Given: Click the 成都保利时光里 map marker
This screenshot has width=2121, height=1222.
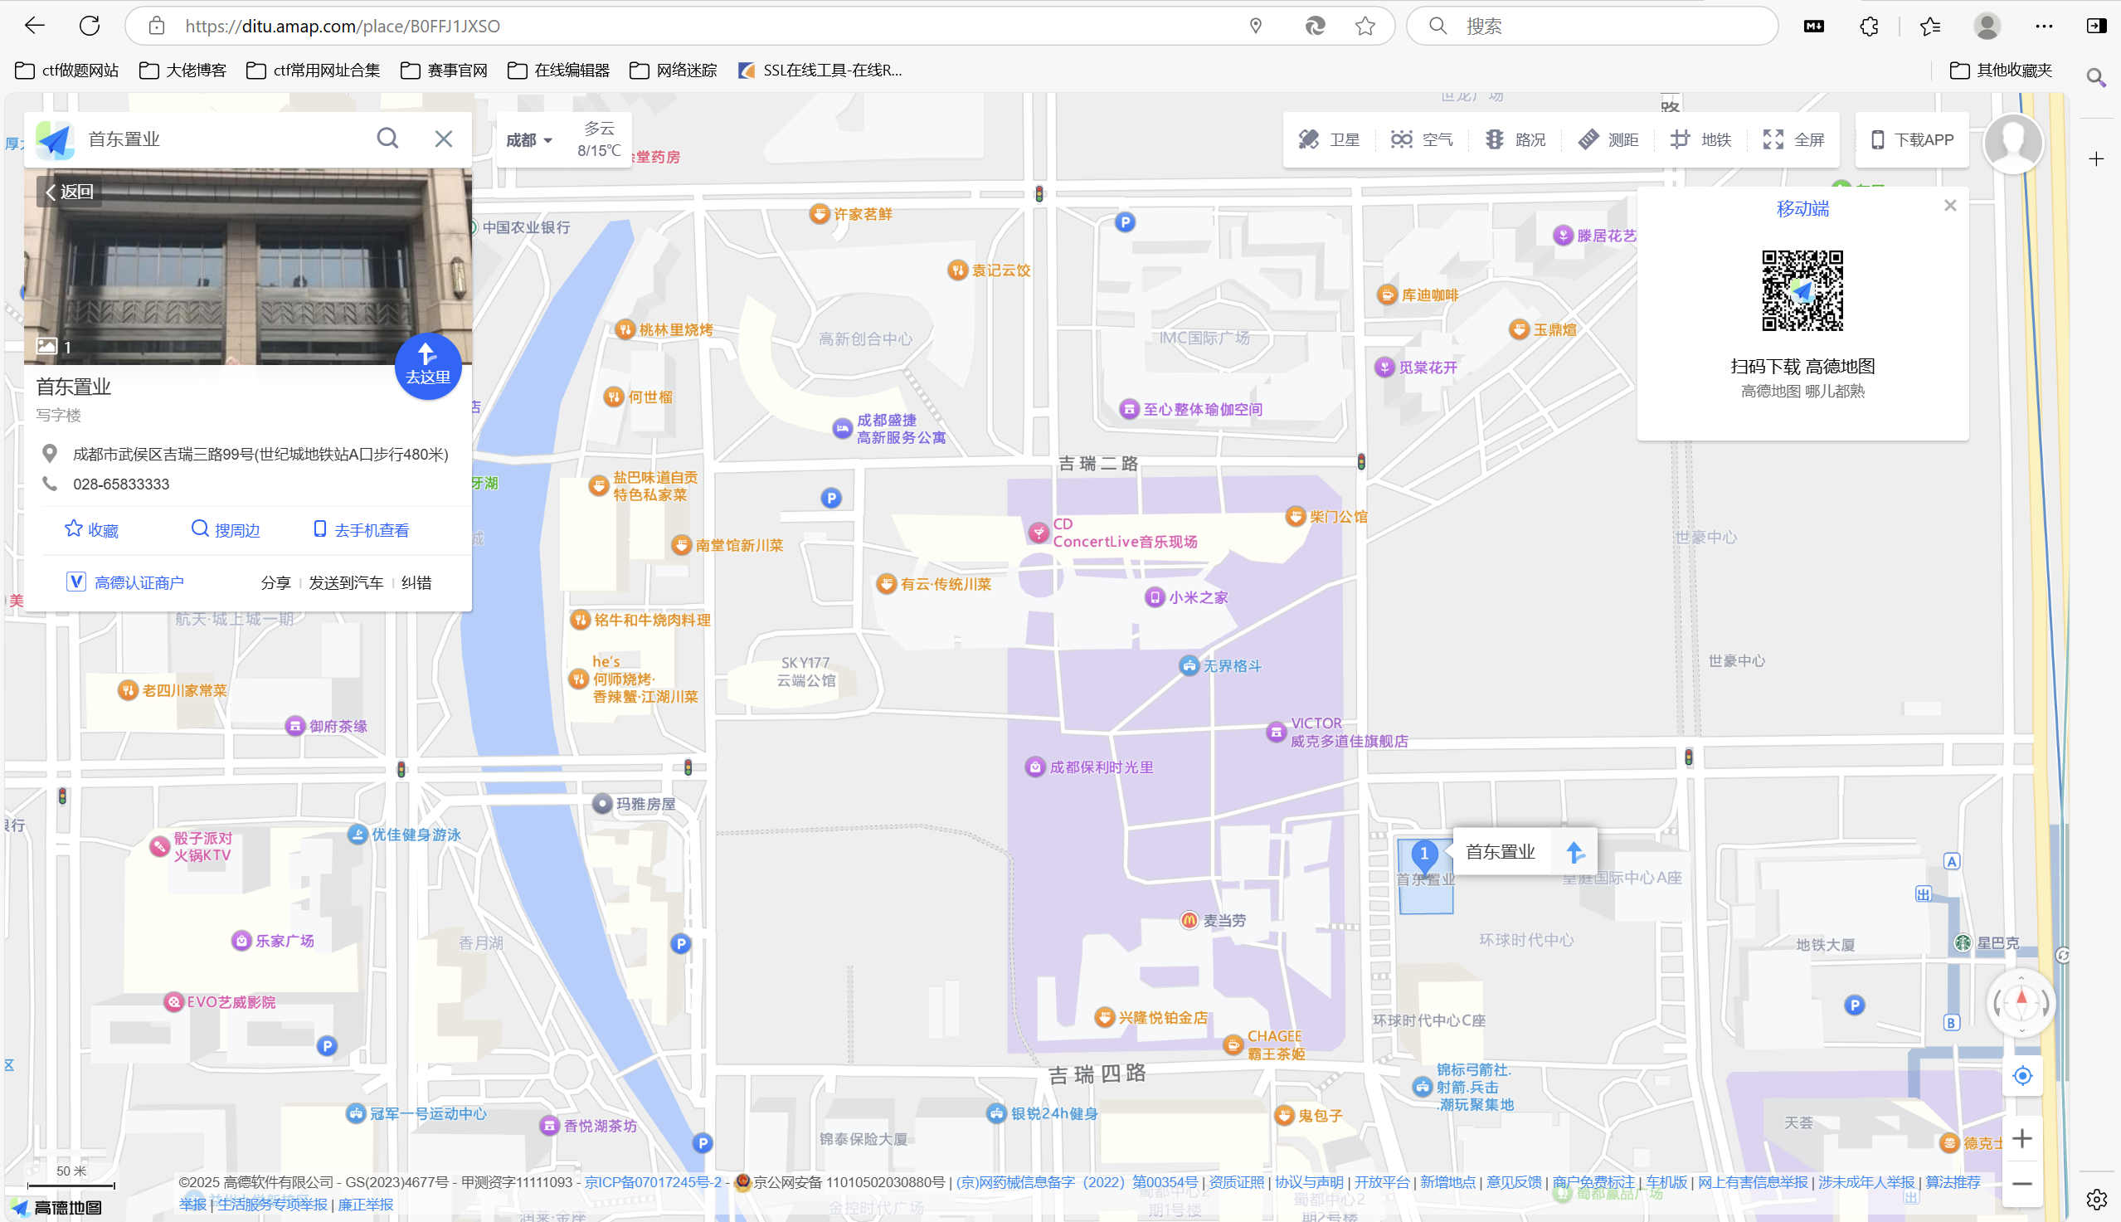Looking at the screenshot, I should pyautogui.click(x=1034, y=767).
